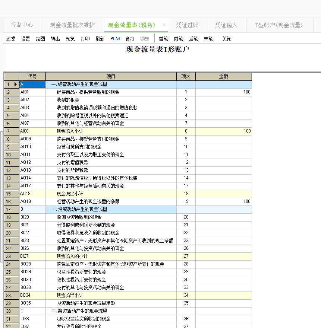Click the 过滤 toolbar button
The width and height of the screenshot is (321, 328).
click(10, 39)
